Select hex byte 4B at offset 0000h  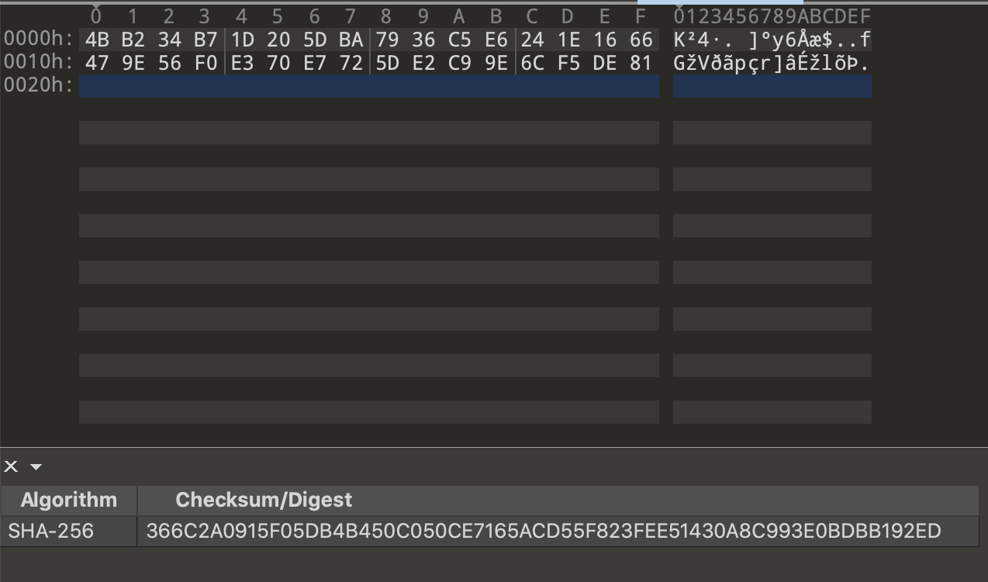[x=97, y=40]
